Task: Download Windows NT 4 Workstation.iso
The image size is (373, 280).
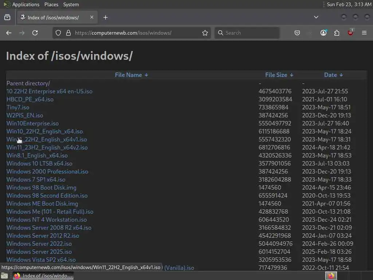Action: click(x=47, y=219)
